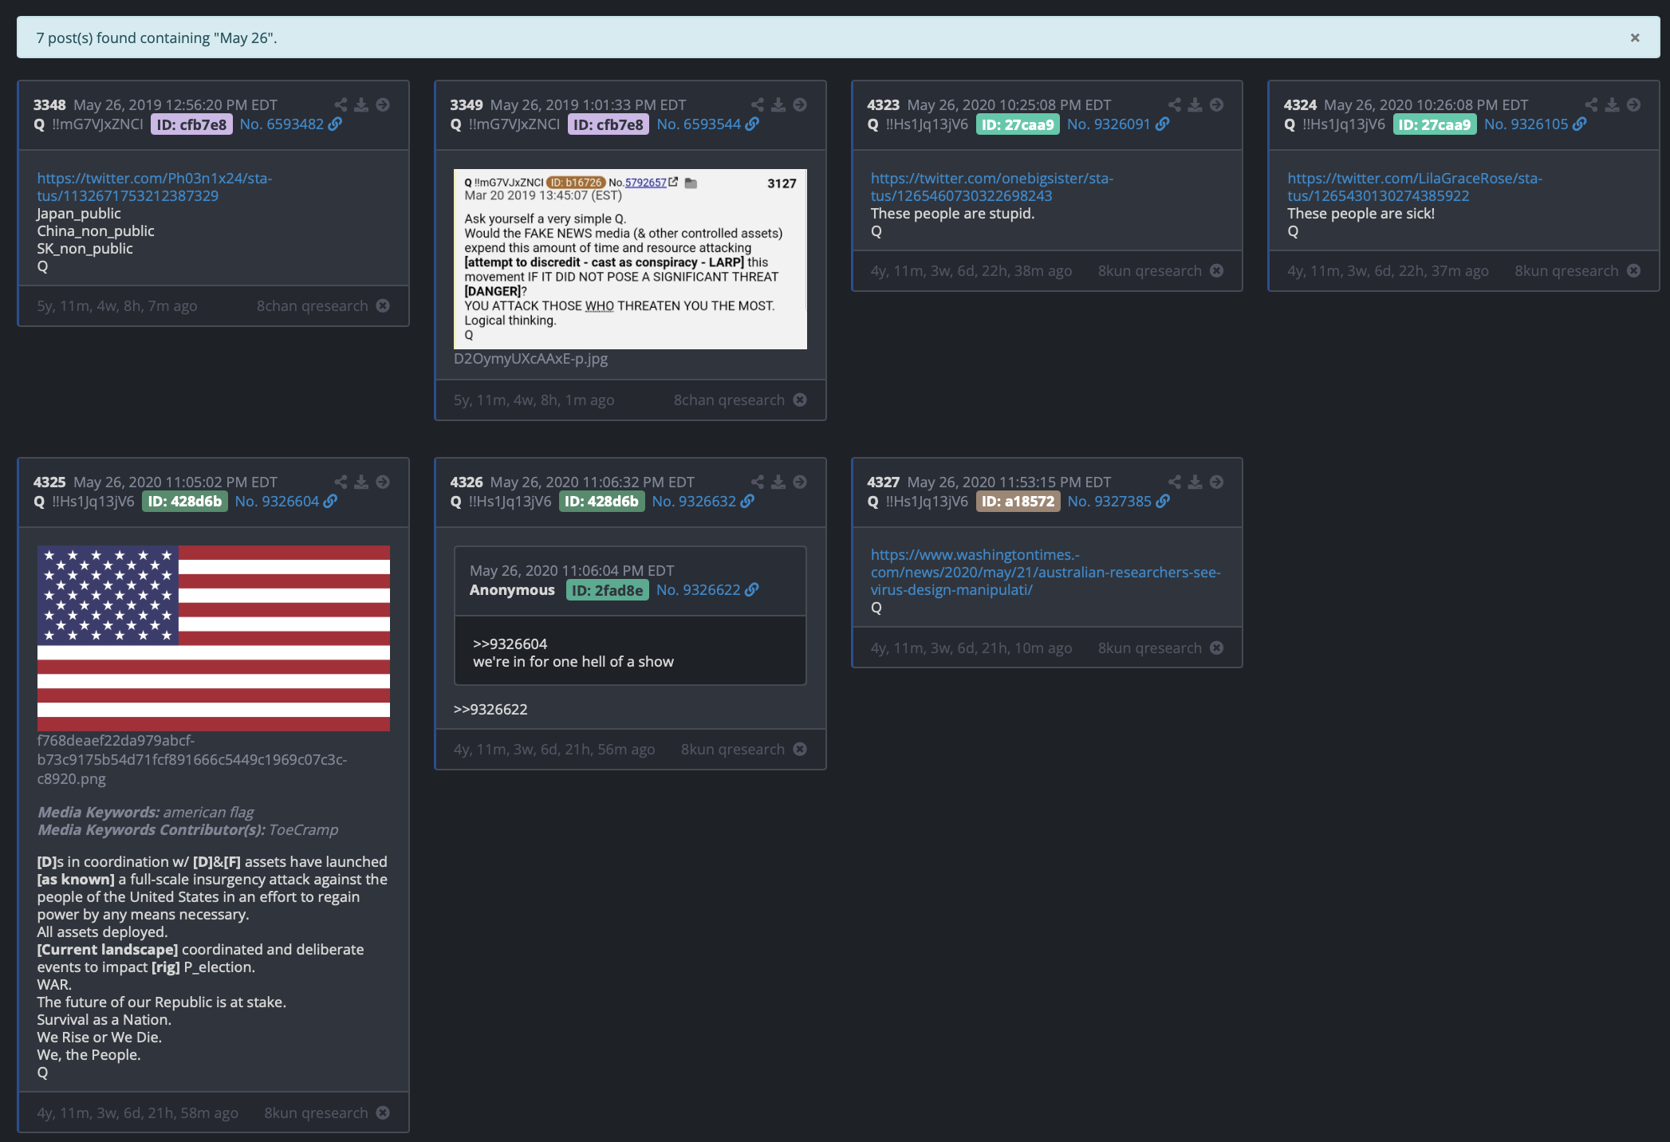1670x1142 pixels.
Task: Open post No. 9326105 link
Action: click(1534, 124)
